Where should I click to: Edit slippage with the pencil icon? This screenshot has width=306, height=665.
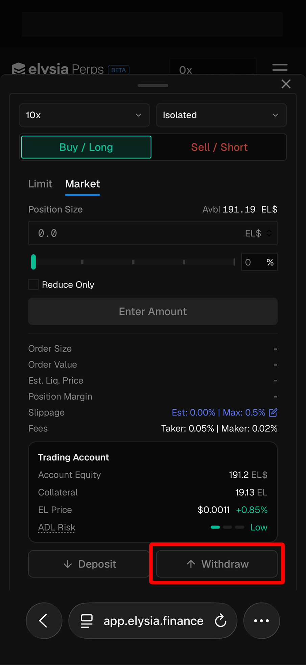(273, 412)
